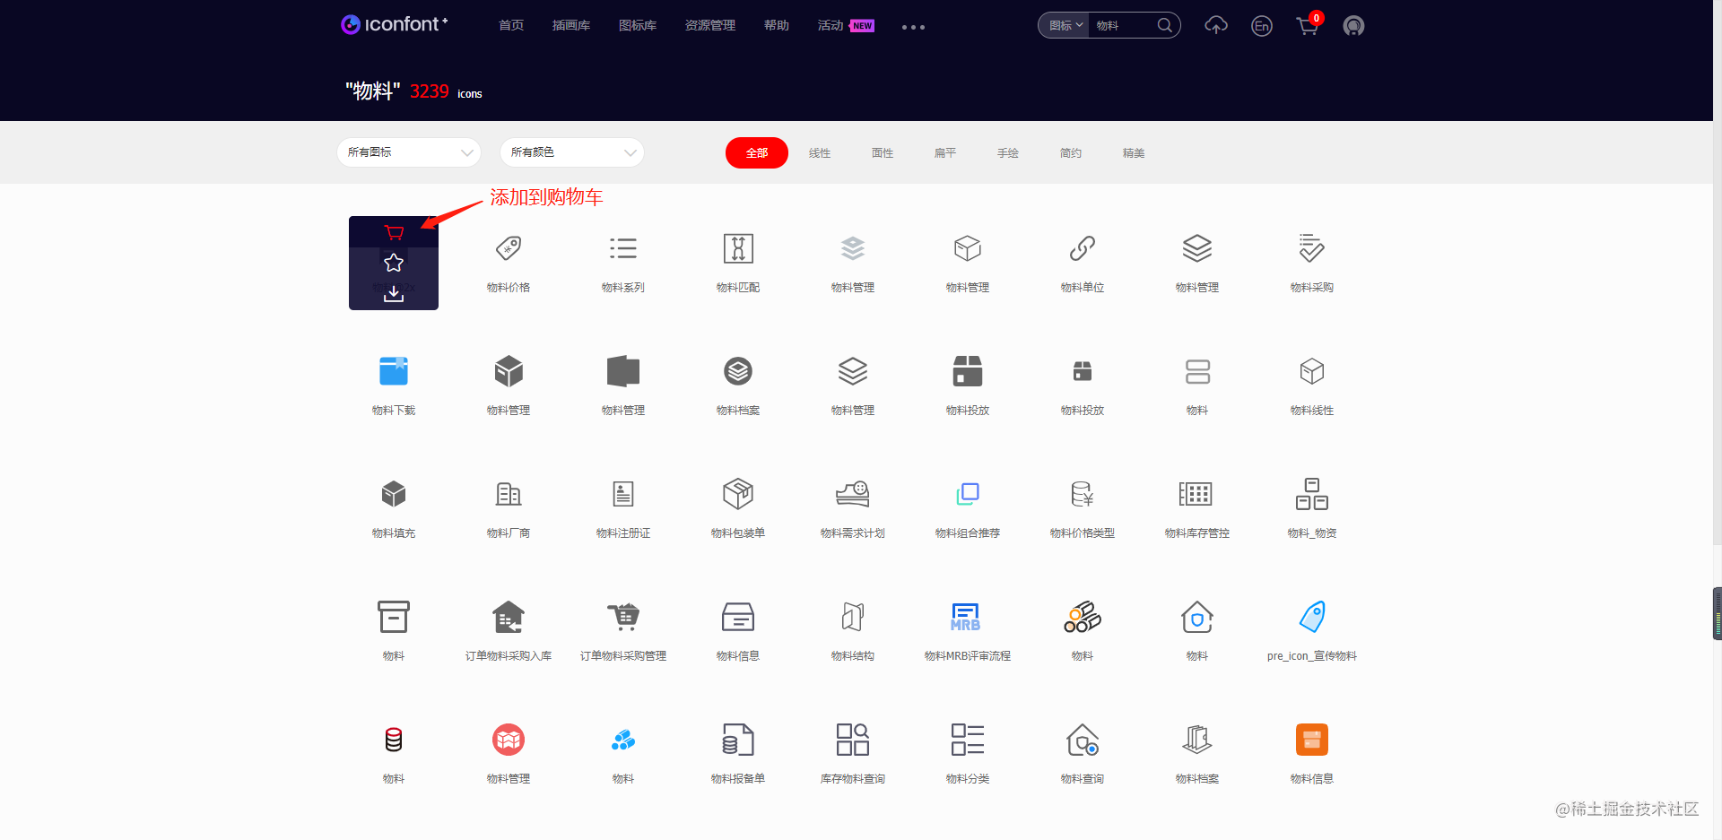This screenshot has height=840, width=1722.
Task: Open the 所有图标 dropdown
Action: tap(408, 152)
